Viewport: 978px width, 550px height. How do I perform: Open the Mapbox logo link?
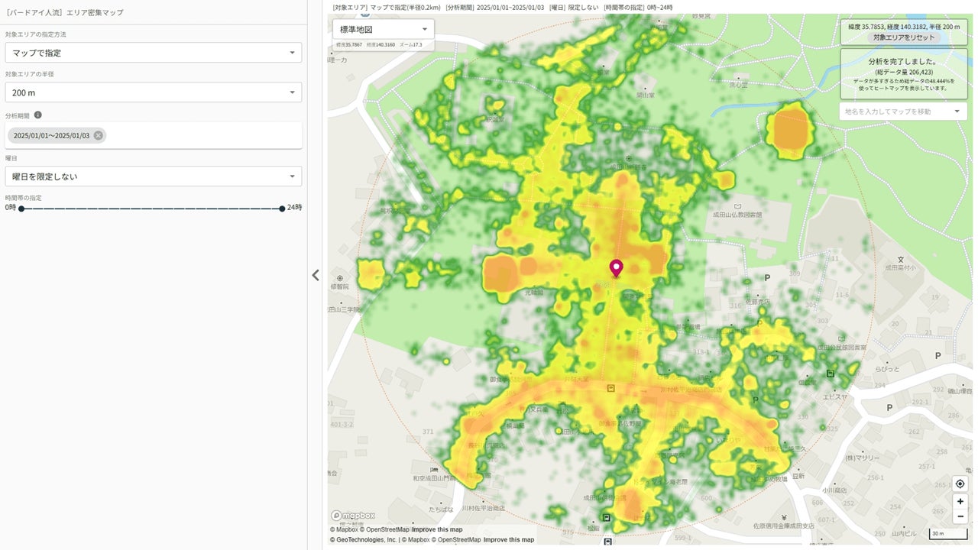353,516
